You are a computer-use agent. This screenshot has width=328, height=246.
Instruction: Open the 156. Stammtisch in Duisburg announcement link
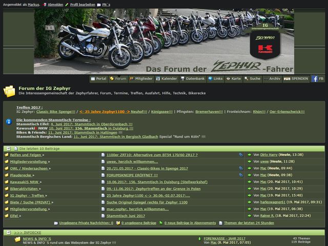tap(91, 129)
